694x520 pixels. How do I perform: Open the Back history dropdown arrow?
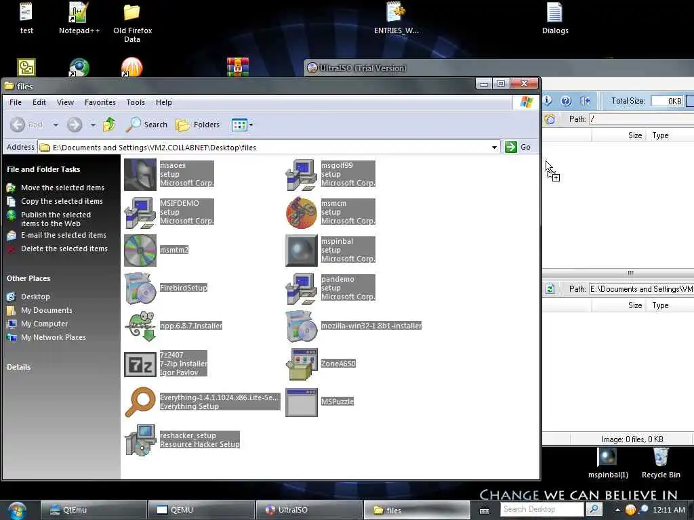click(56, 125)
